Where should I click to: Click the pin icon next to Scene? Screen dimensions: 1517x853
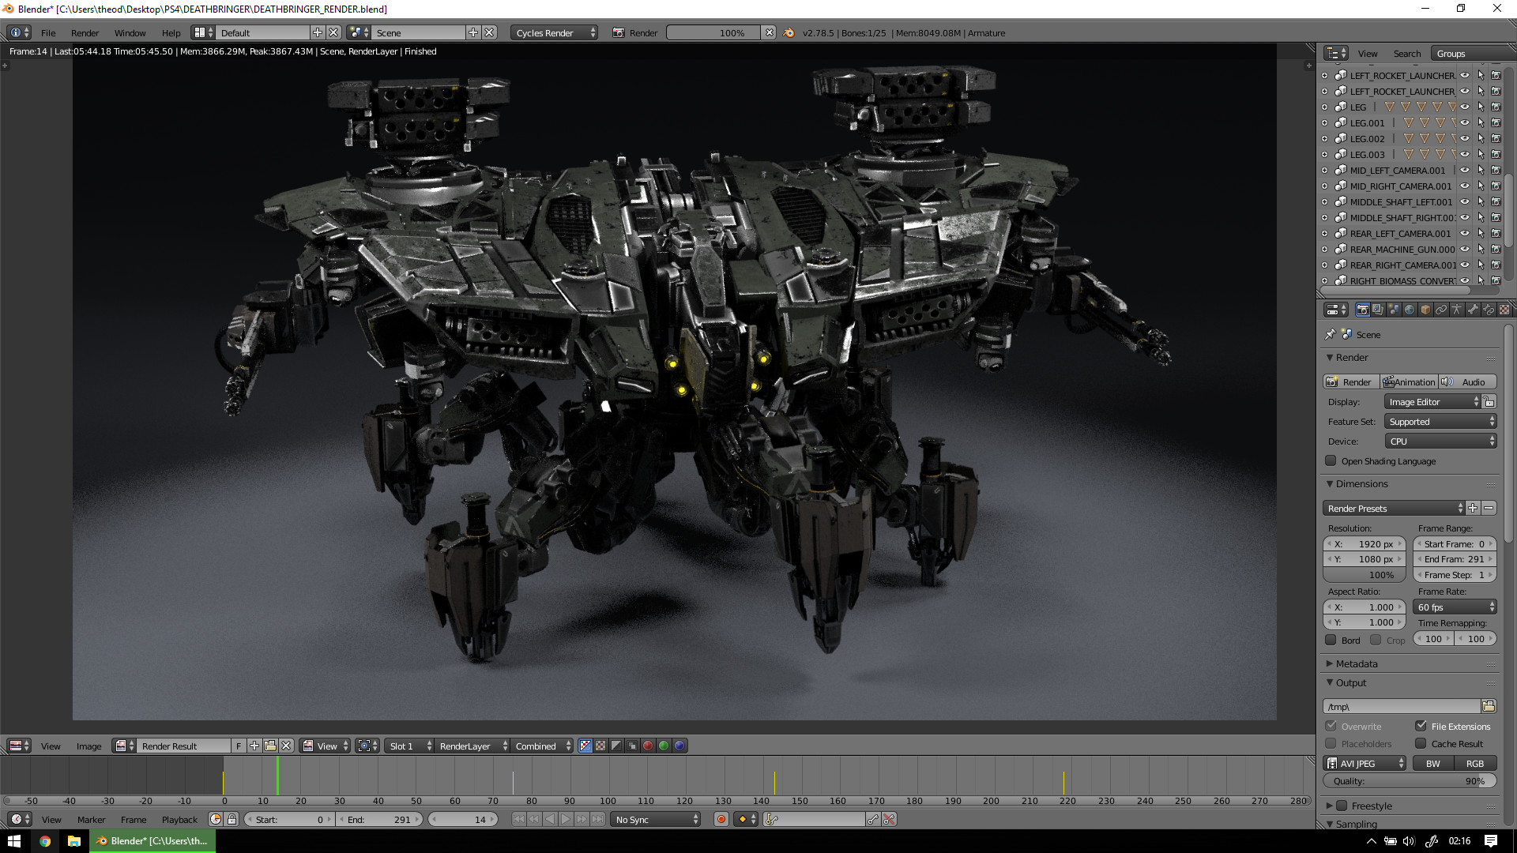pyautogui.click(x=1331, y=334)
